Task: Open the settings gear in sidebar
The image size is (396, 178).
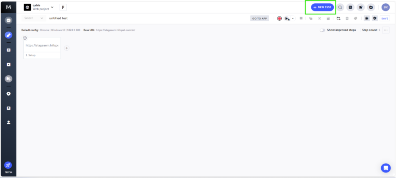Action: click(8, 94)
